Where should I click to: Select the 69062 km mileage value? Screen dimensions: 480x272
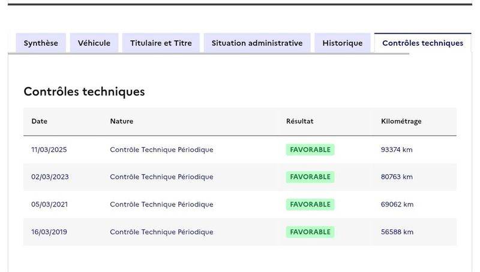[x=397, y=205]
